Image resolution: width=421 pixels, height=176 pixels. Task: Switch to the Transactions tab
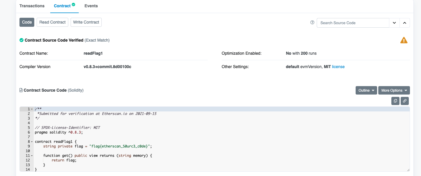(x=32, y=6)
